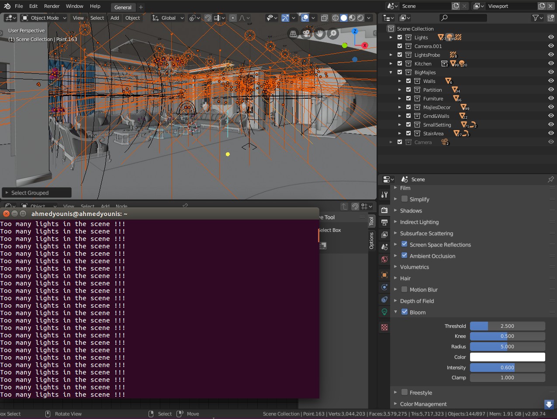Viewport: 557px width, 419px height.
Task: Open the viewport Add menu
Action: tap(115, 18)
